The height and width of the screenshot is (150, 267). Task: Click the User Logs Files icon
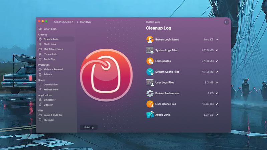coord(150,82)
